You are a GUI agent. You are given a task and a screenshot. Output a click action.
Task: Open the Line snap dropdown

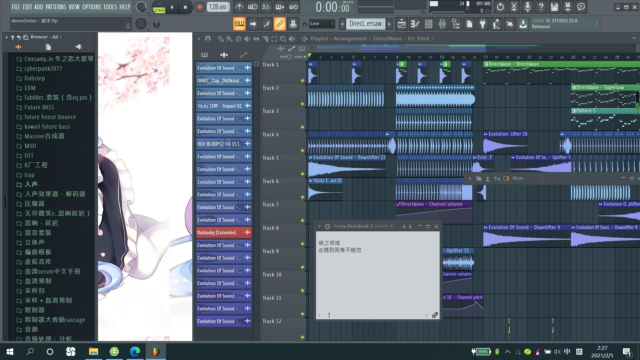point(322,24)
